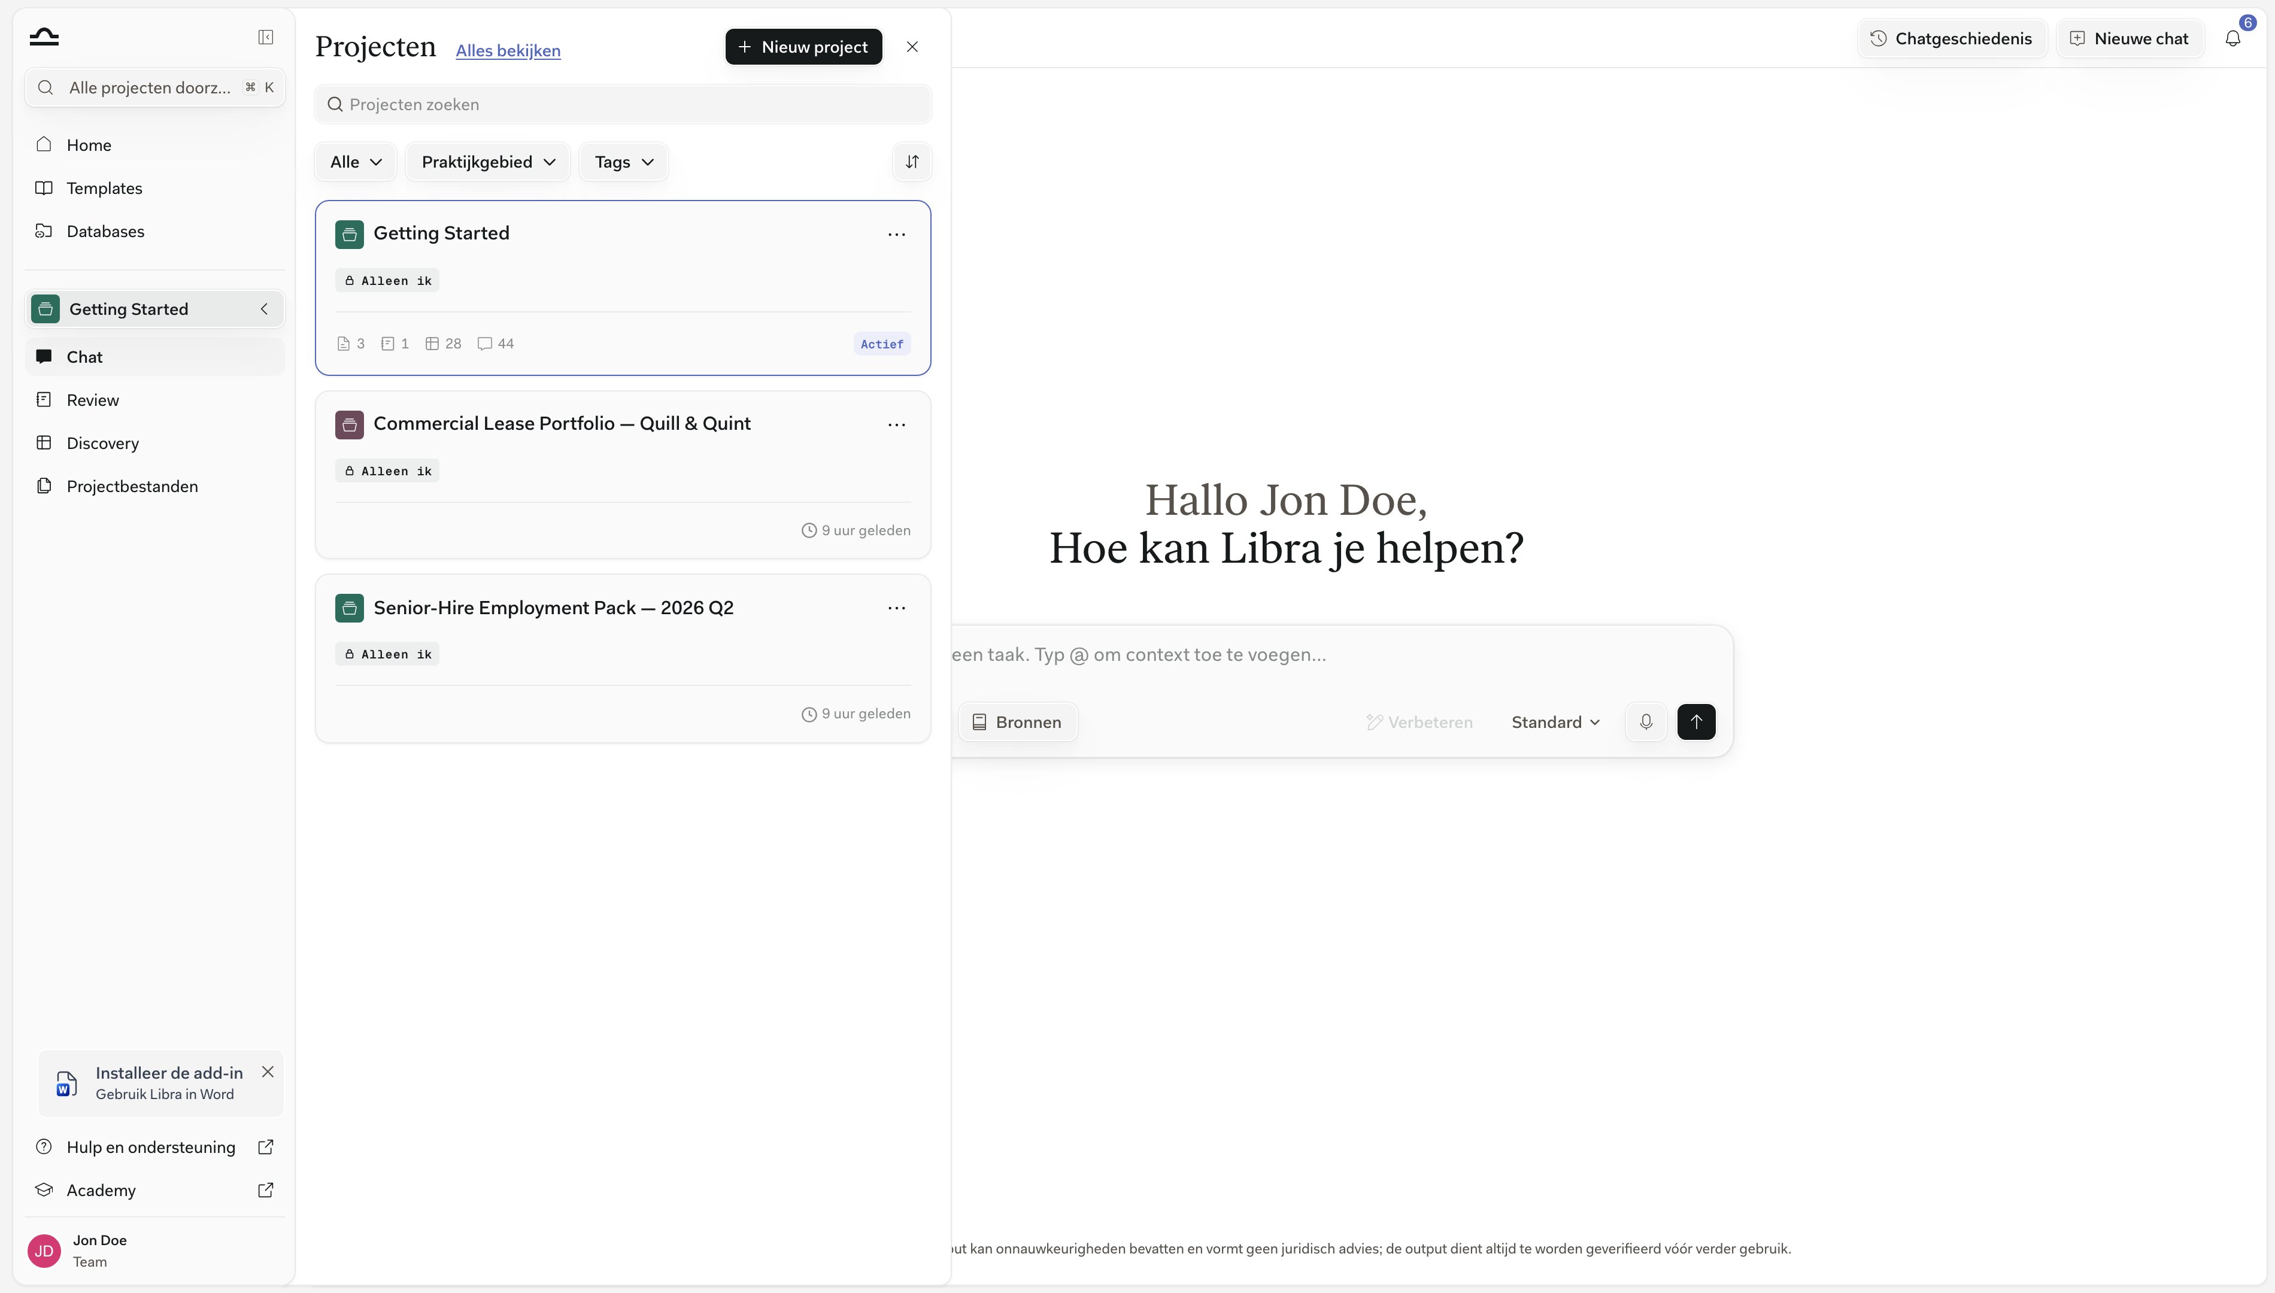Open Review in the sidebar
The image size is (2275, 1293).
pos(154,400)
